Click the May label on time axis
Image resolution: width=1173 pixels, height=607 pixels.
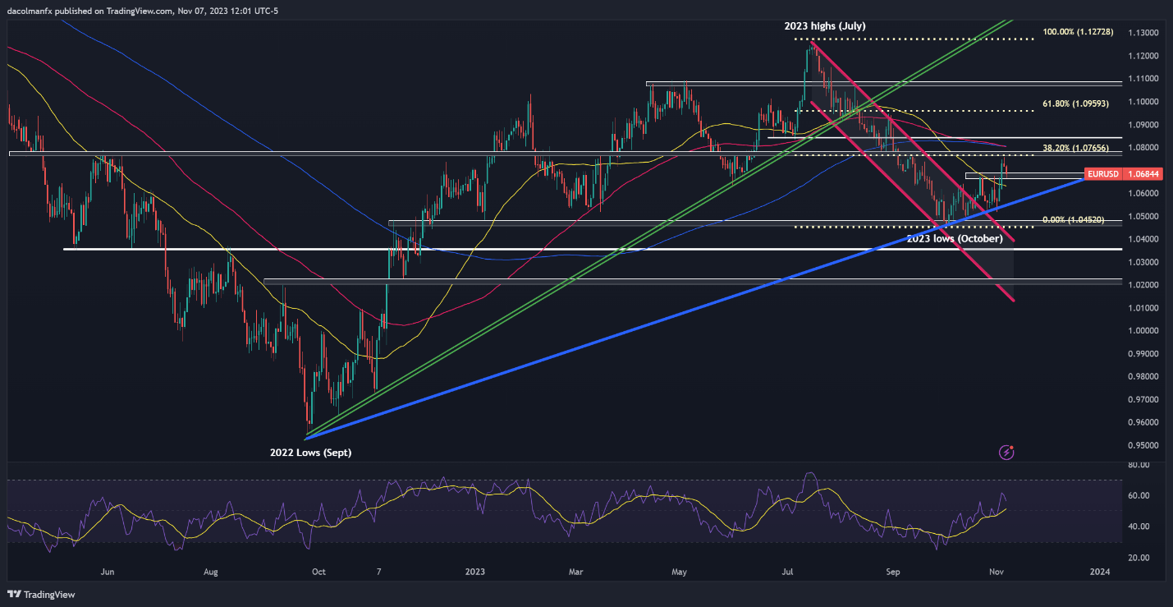(678, 572)
